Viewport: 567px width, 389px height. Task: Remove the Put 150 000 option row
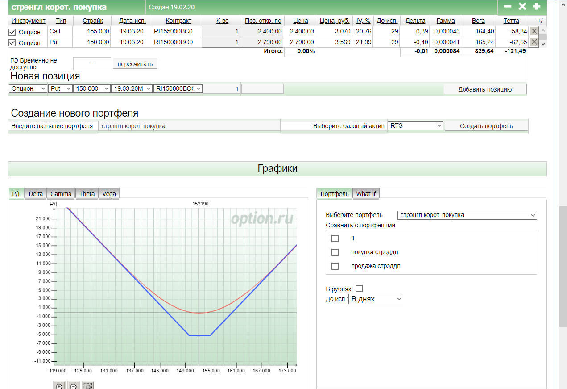click(x=534, y=42)
